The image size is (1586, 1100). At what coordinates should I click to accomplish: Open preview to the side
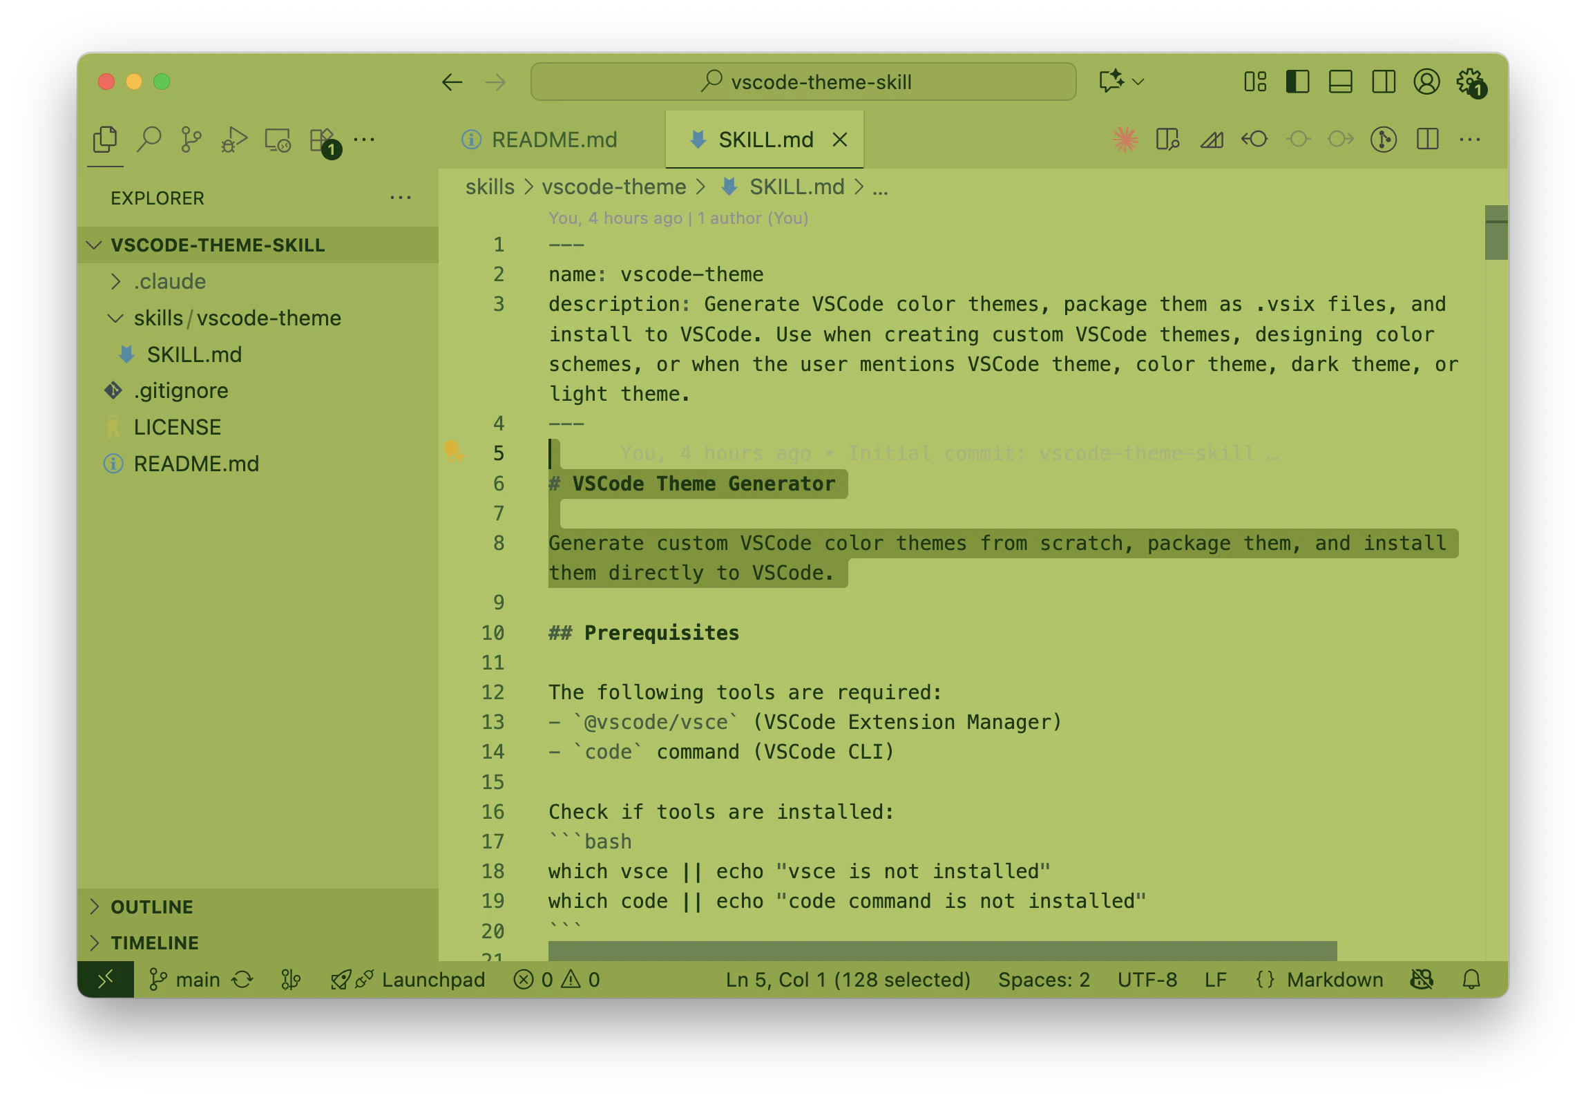[x=1167, y=140]
